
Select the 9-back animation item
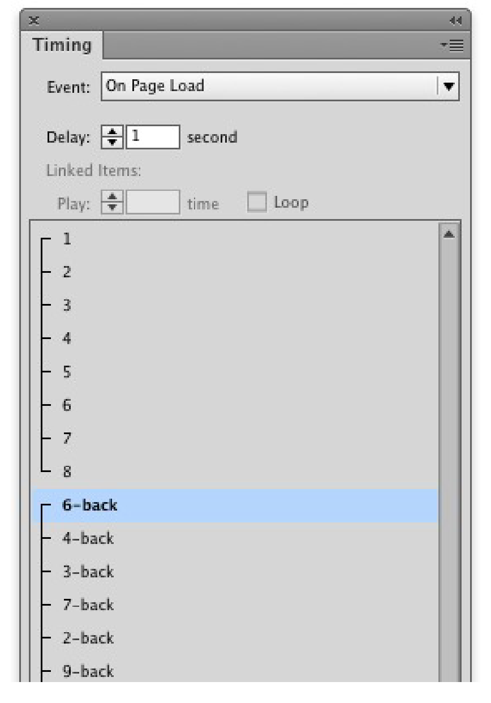pos(88,672)
